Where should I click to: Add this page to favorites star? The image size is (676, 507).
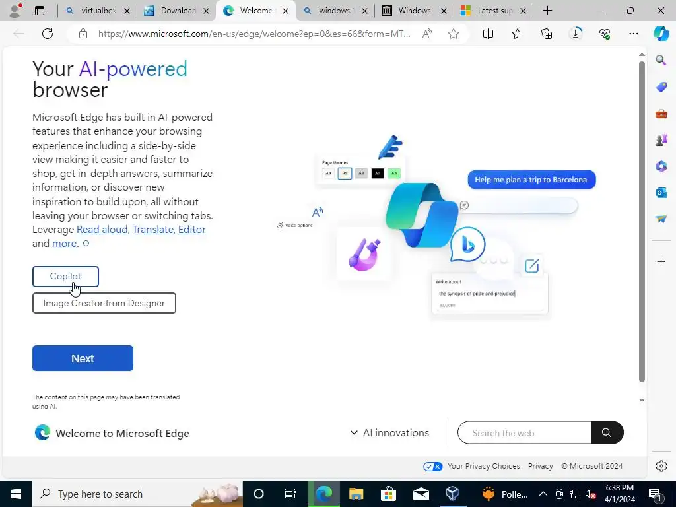pos(453,34)
